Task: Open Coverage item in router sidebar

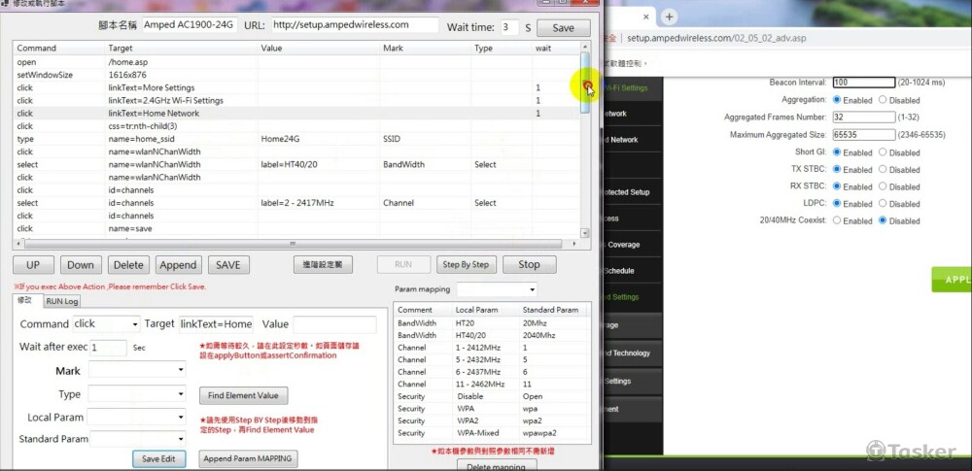Action: [x=623, y=245]
